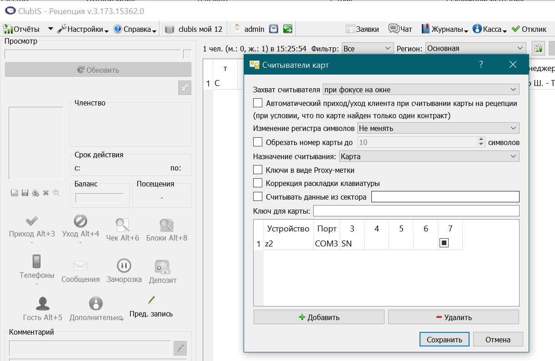This screenshot has width=555, height=361.
Task: Click the Заморозка pause icon
Action: [x=124, y=266]
